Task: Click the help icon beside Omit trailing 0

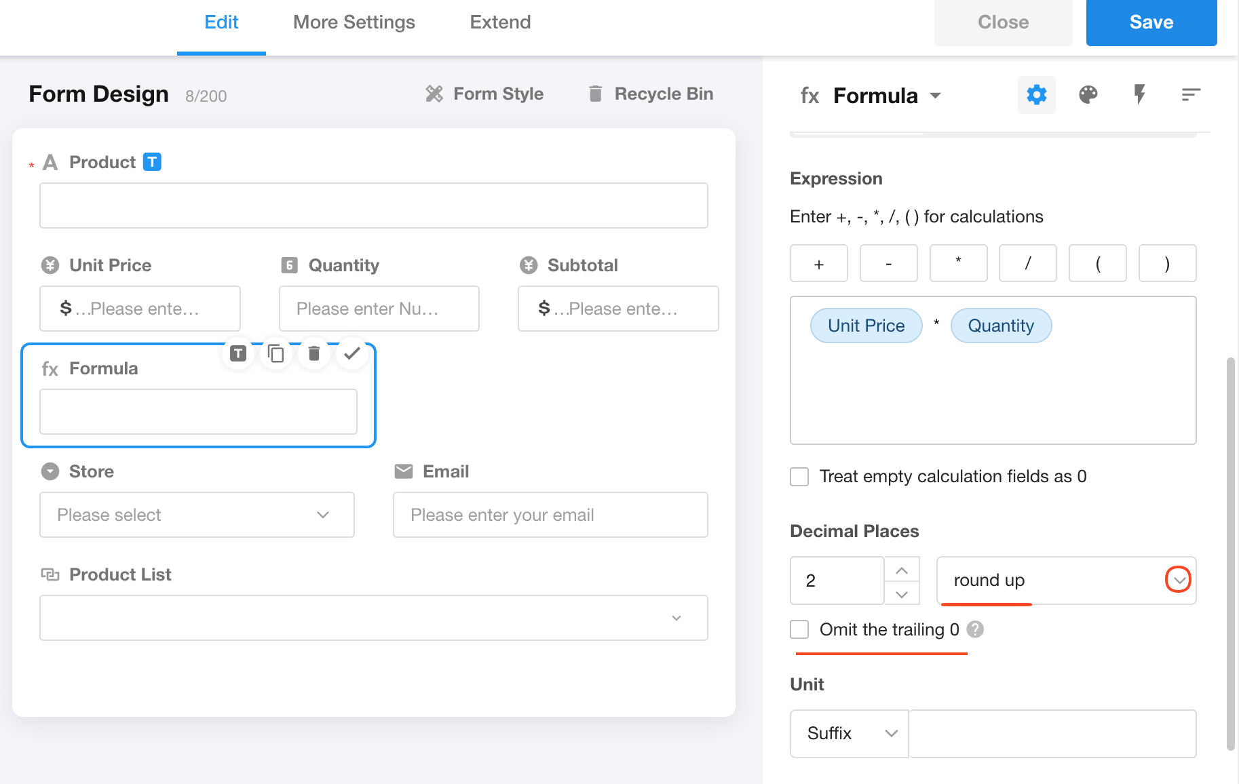Action: click(975, 629)
